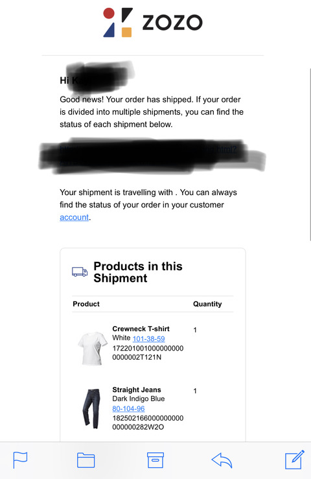This screenshot has height=479, width=311.
Task: Click the Quantity column header
Action: click(207, 304)
